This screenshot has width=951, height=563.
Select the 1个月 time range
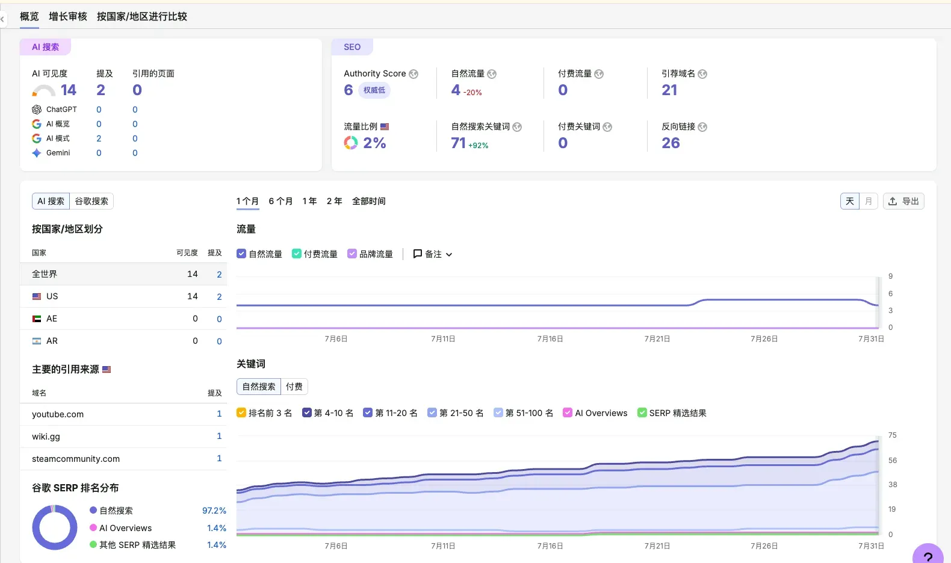point(247,201)
